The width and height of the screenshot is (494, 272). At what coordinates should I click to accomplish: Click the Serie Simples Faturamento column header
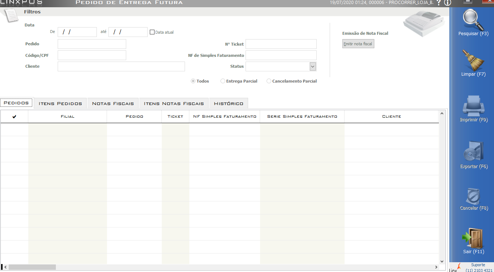pyautogui.click(x=302, y=117)
